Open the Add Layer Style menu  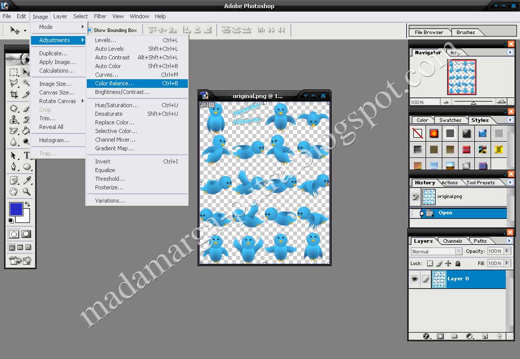pyautogui.click(x=427, y=336)
